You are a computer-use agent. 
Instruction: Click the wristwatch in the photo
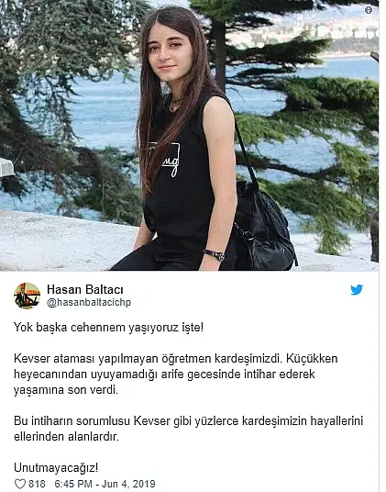[216, 255]
